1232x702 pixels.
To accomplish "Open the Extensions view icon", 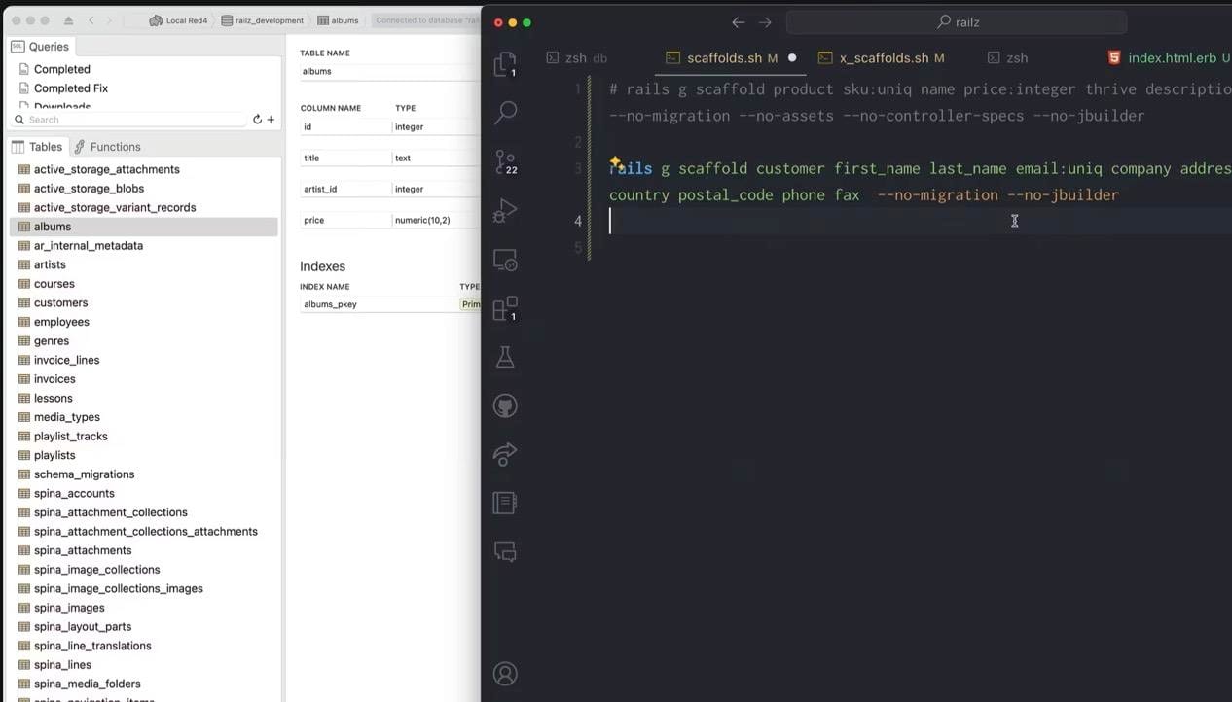I will point(505,308).
